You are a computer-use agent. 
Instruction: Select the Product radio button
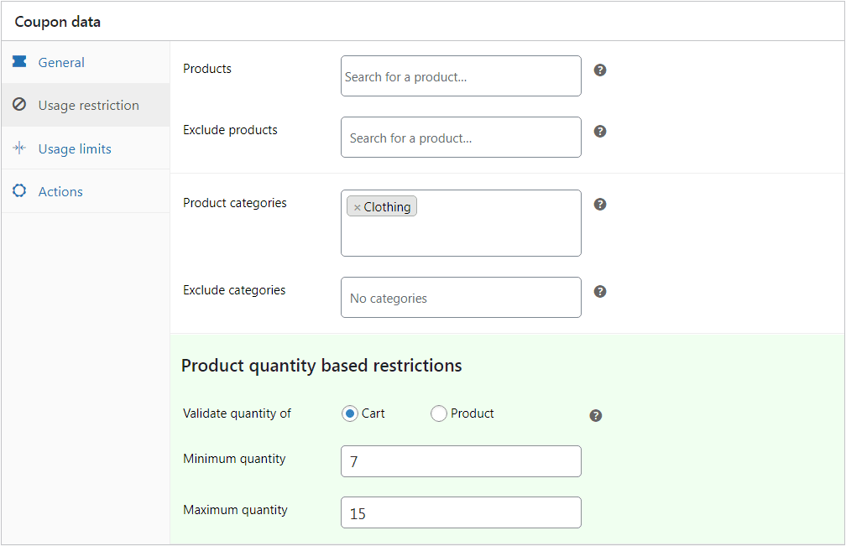coord(439,413)
